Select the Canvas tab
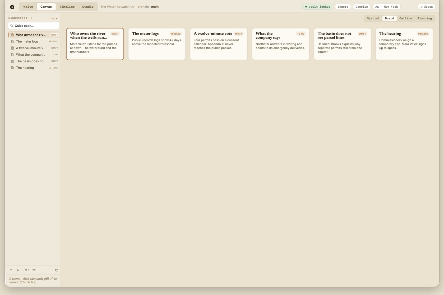 (46, 7)
